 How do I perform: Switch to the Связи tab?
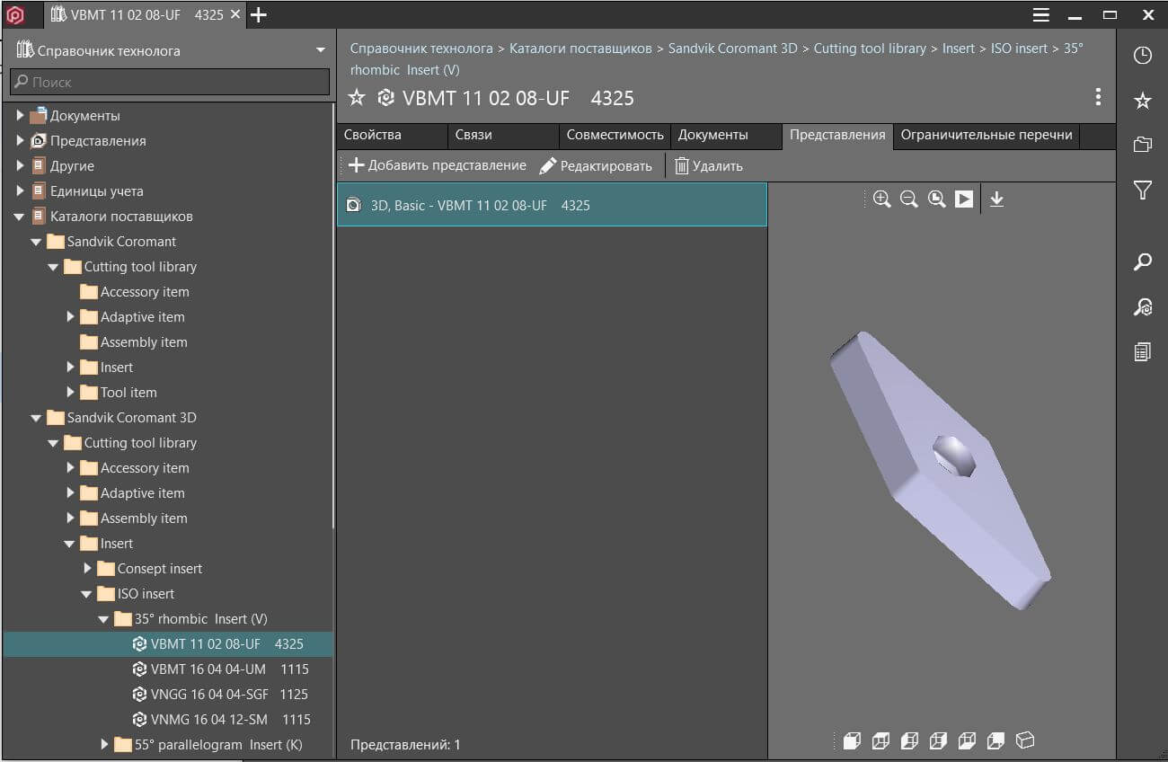coord(503,136)
